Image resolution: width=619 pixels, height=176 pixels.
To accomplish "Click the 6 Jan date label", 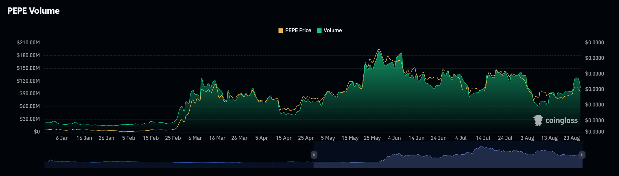I will tap(62, 138).
